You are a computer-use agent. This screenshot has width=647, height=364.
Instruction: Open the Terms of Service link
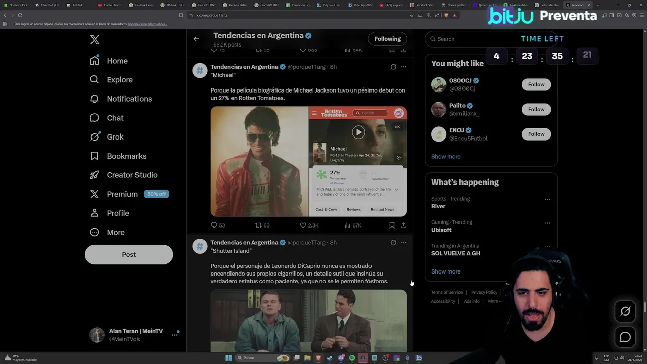click(x=447, y=292)
